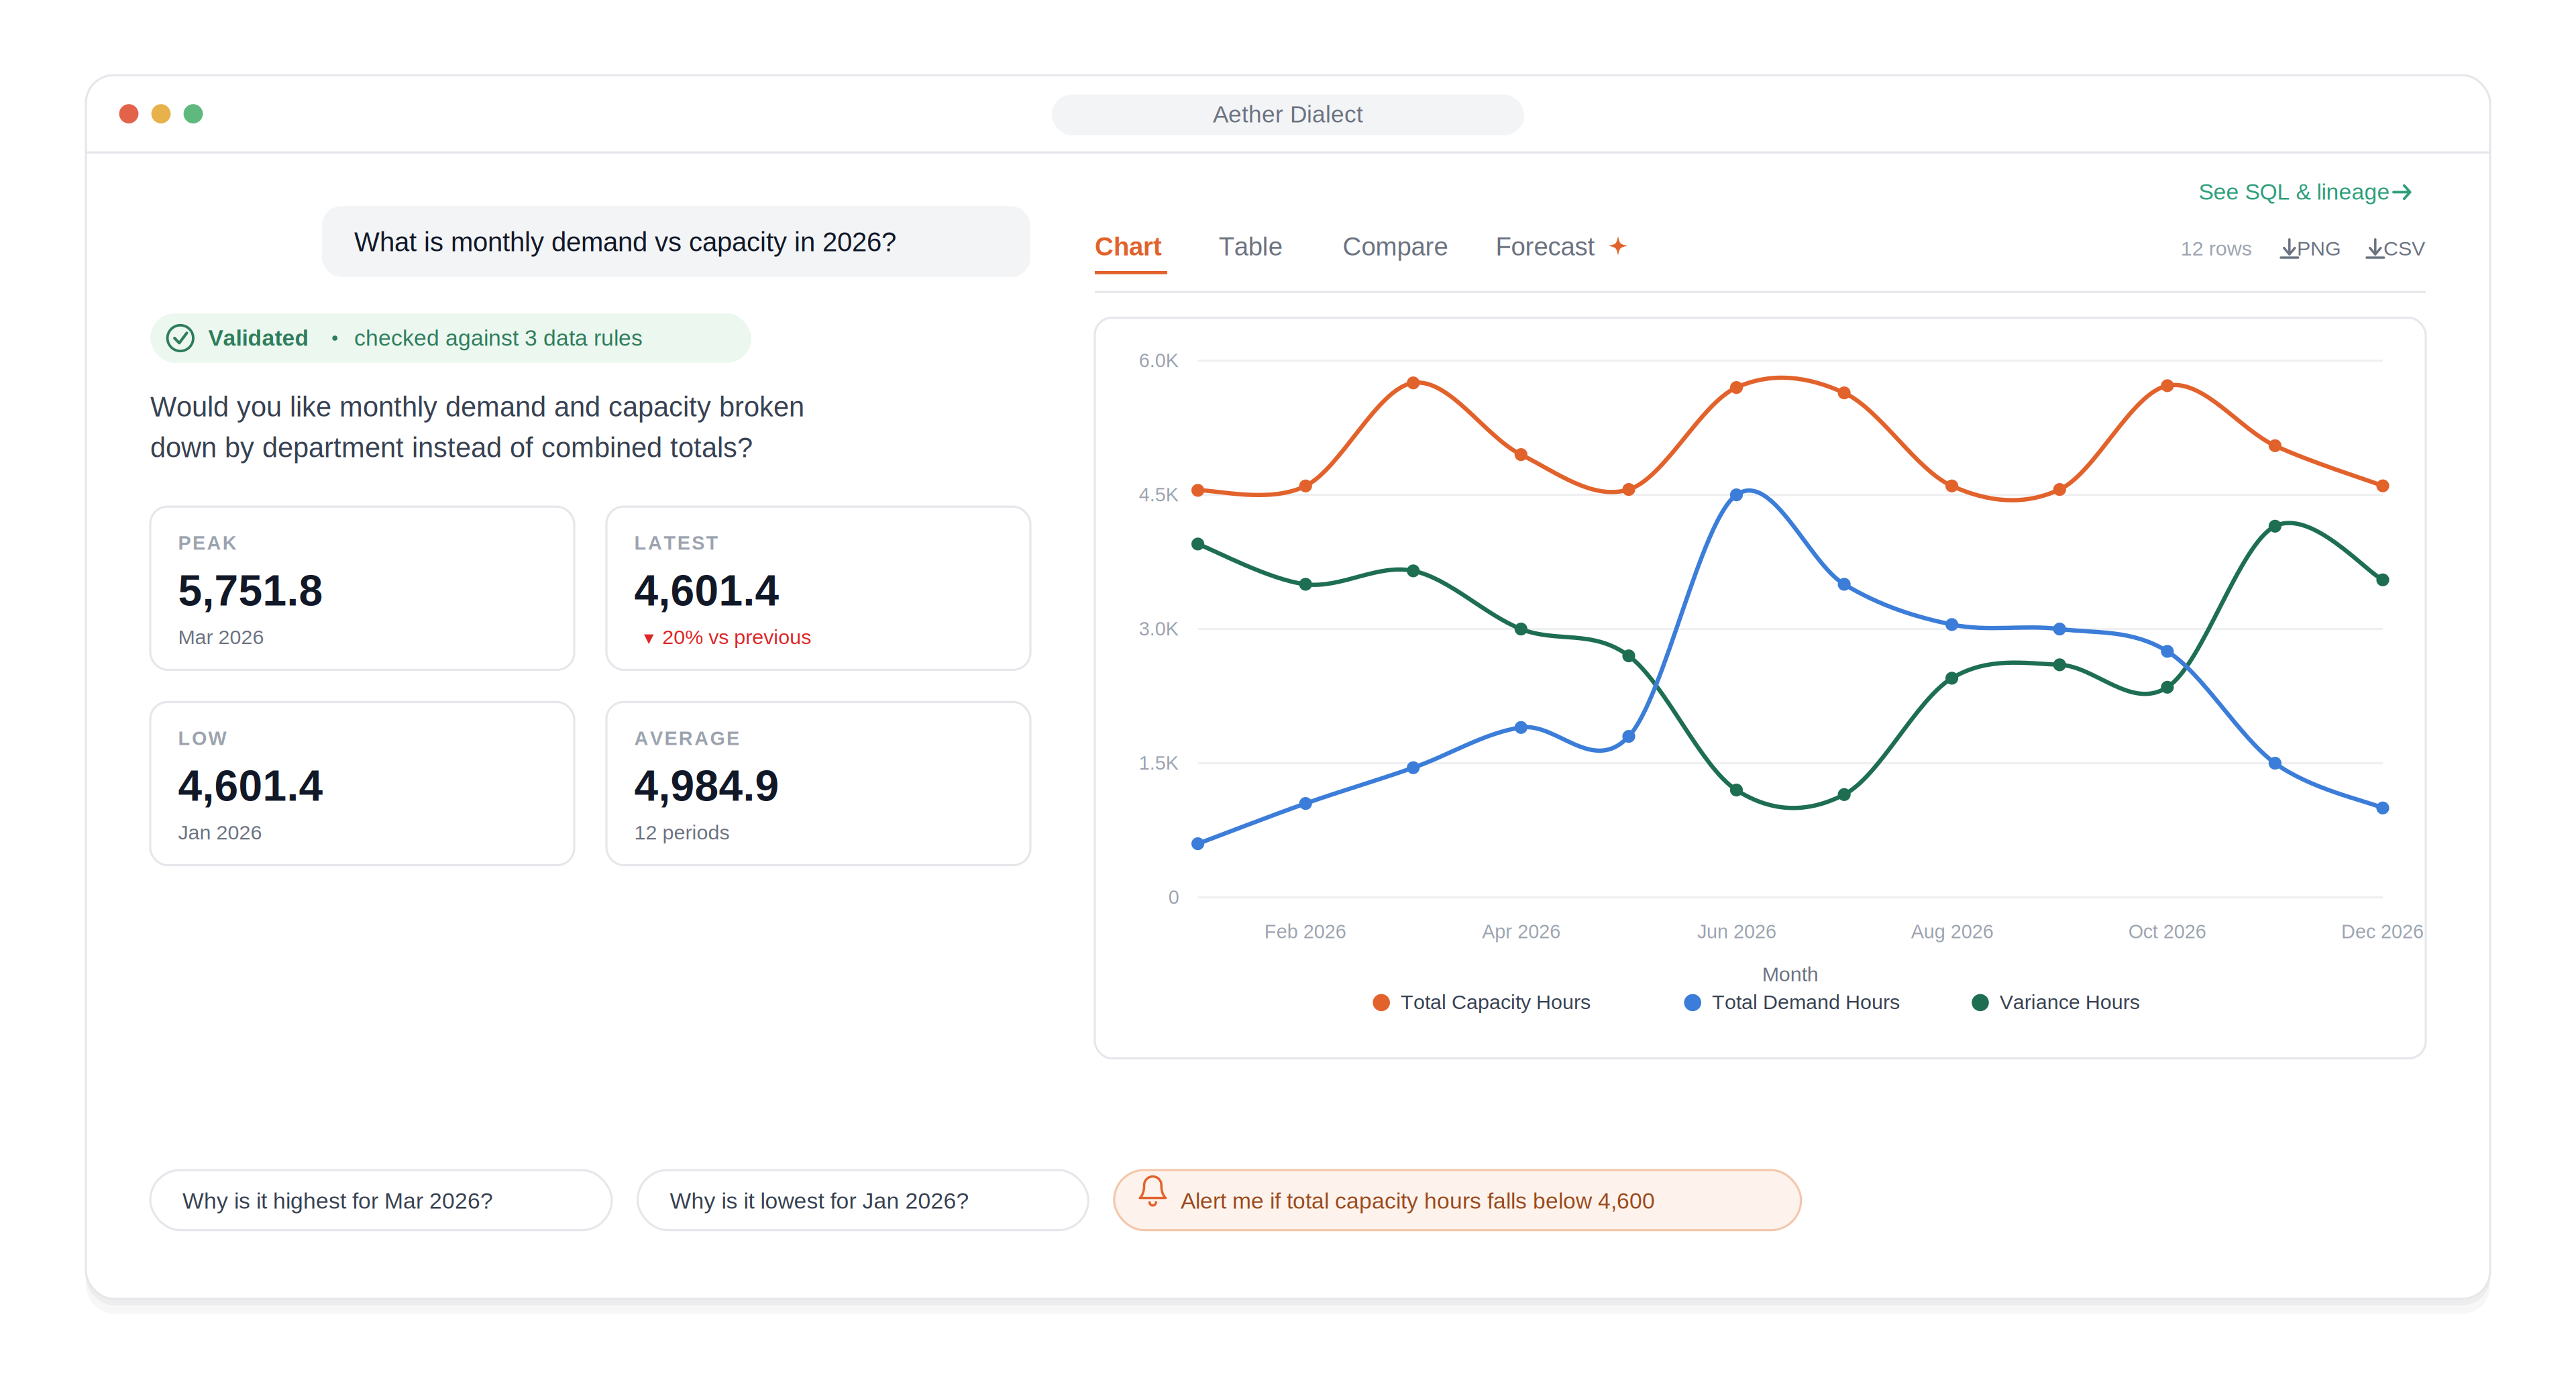Toggle Total Capacity Hours legend series
Screen dimensions: 2576x1374
click(1481, 1002)
